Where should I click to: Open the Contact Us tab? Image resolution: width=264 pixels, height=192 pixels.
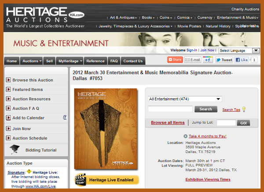click(x=133, y=61)
